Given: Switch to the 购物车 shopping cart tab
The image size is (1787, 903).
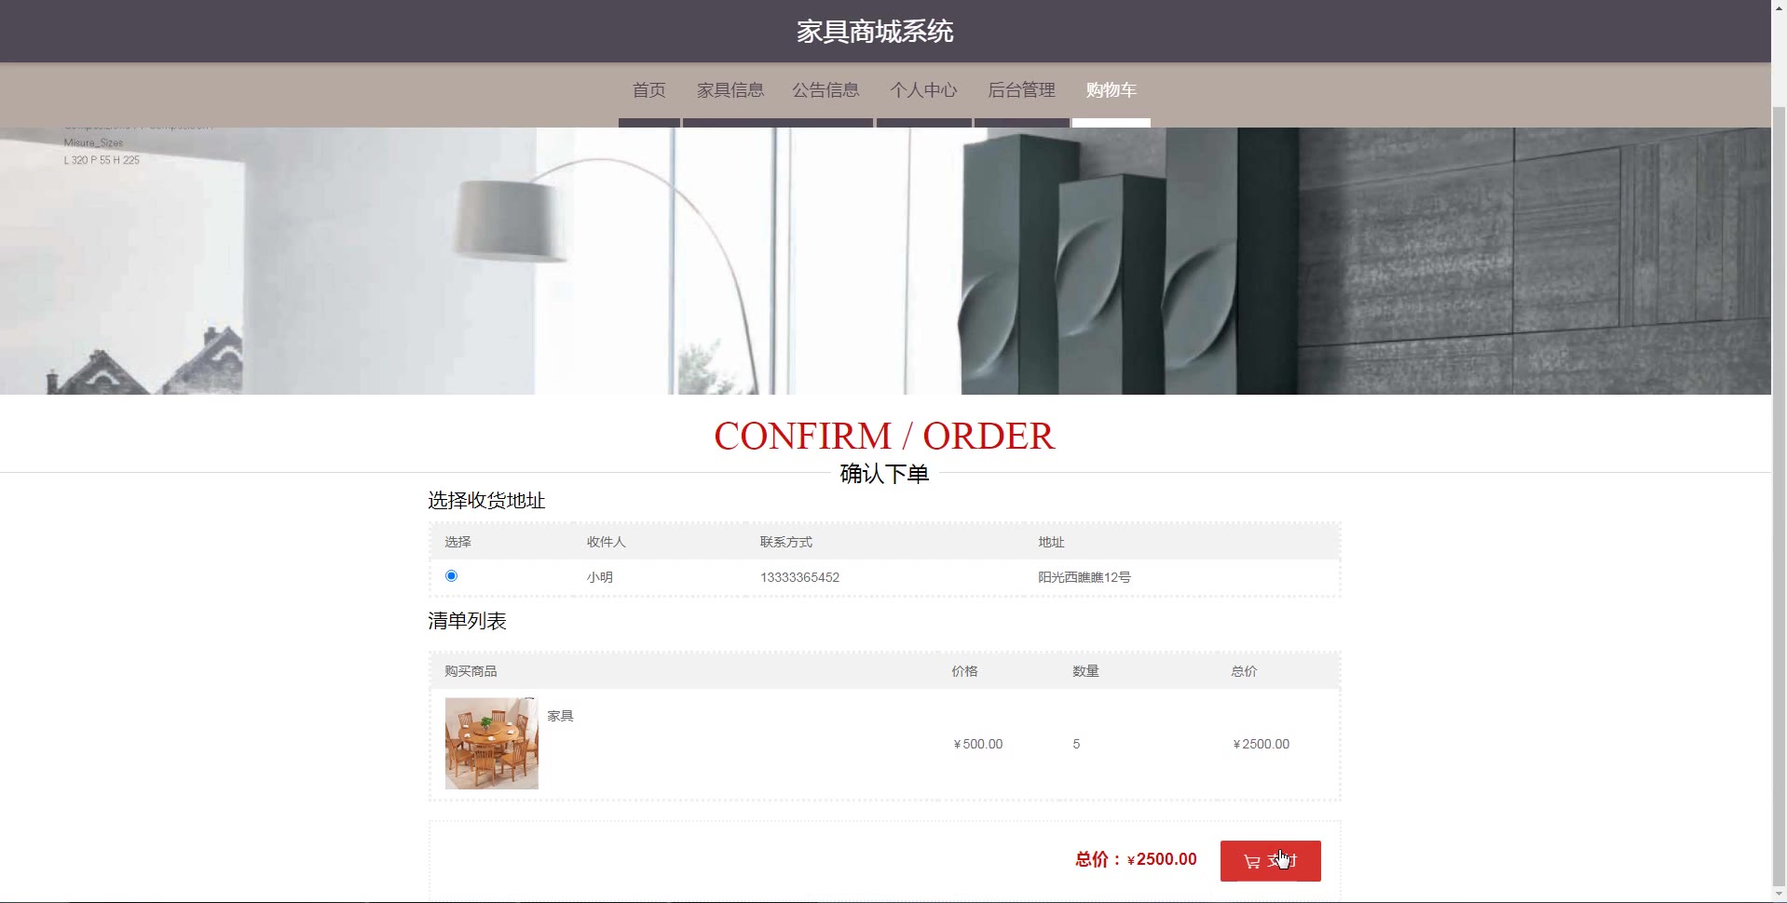Looking at the screenshot, I should click(1111, 90).
